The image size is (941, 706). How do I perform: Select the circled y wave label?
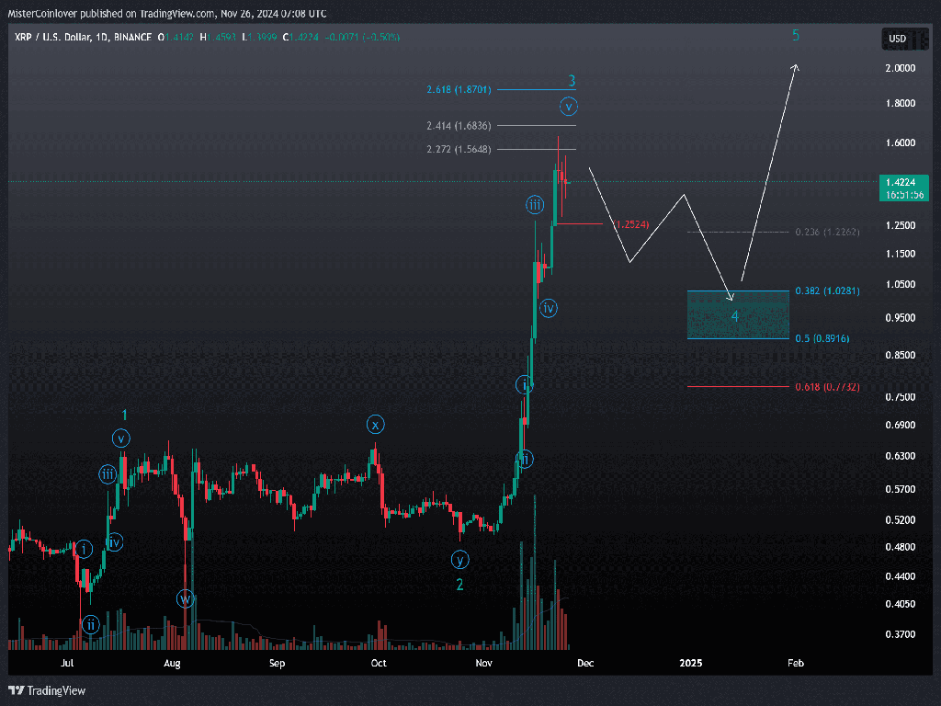[x=459, y=559]
